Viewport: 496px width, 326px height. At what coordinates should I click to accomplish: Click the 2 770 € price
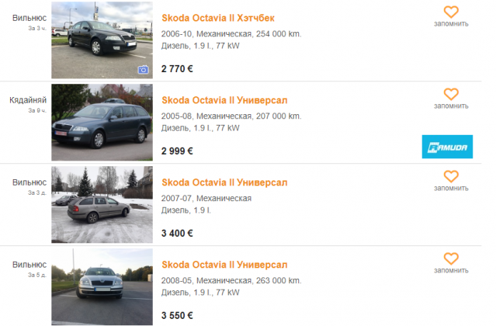coord(177,68)
